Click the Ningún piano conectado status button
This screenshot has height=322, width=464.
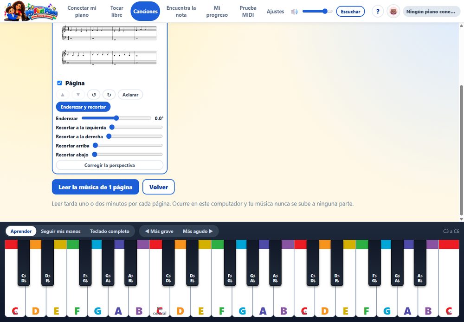pos(431,12)
